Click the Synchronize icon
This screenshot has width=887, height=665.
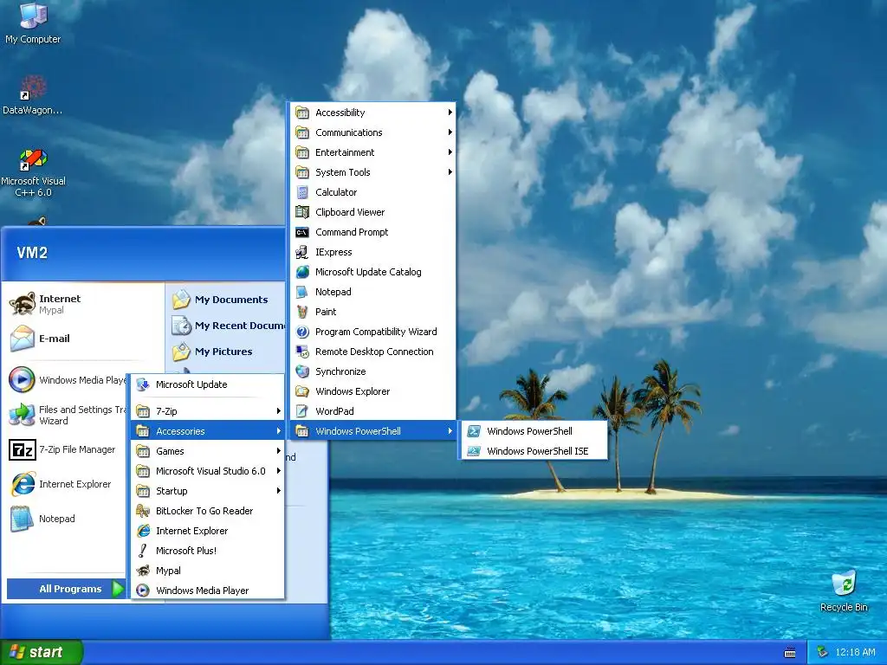(302, 371)
